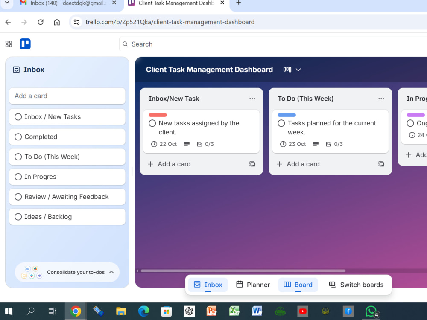427x320 pixels.
Task: Open the Chrome tab search dropdown
Action: coord(7,3)
